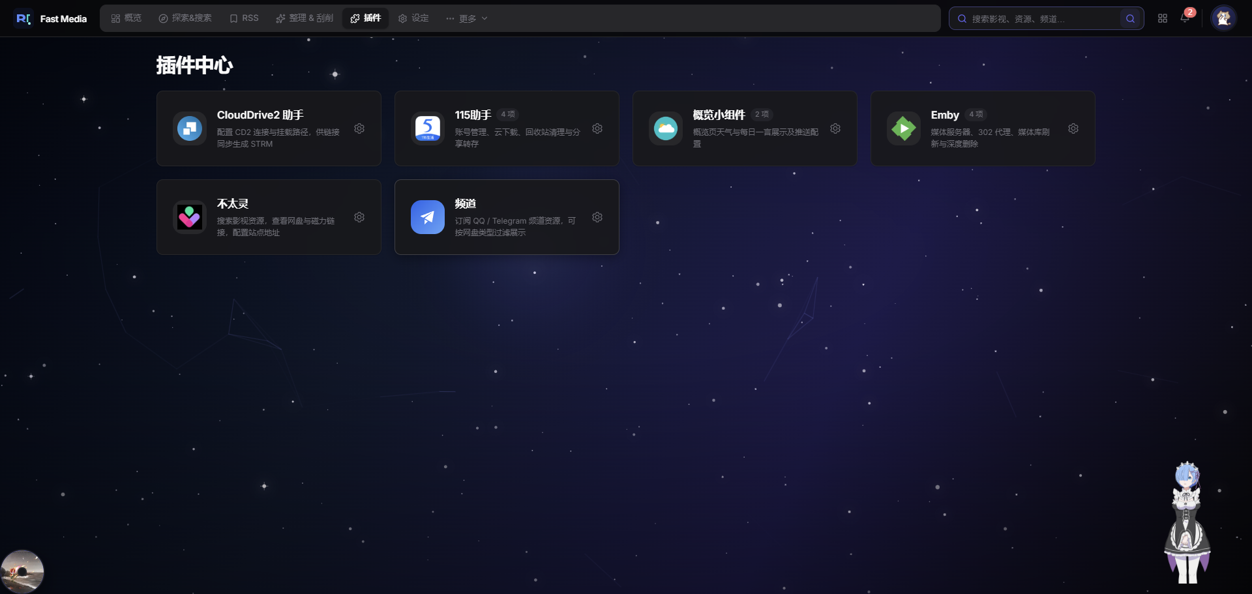Screen dimensions: 1252x594
Task: Open settings gear for 不太灵
Action: point(359,217)
